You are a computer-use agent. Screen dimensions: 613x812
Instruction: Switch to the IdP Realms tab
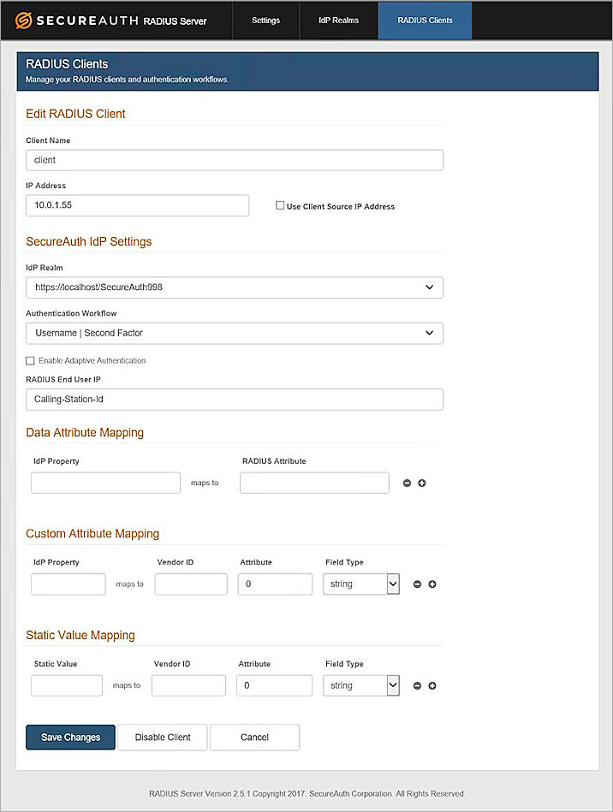click(338, 20)
